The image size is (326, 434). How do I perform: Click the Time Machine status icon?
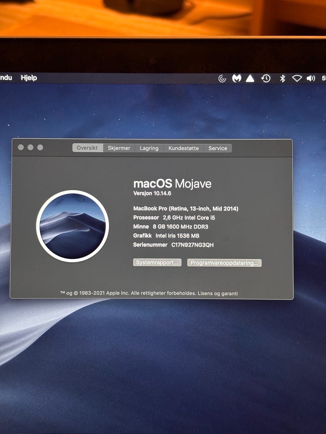(x=266, y=78)
